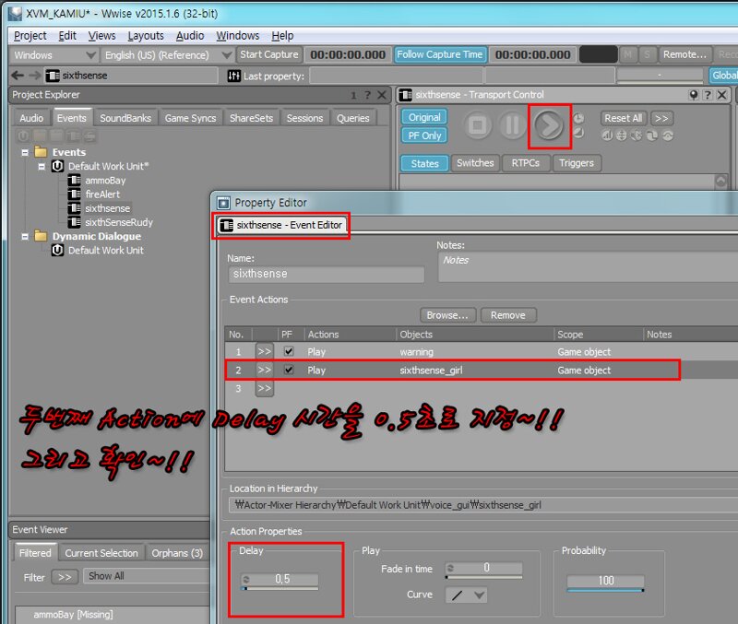Click the ammoBay event icon in the tree
738x624 pixels.
pos(74,180)
